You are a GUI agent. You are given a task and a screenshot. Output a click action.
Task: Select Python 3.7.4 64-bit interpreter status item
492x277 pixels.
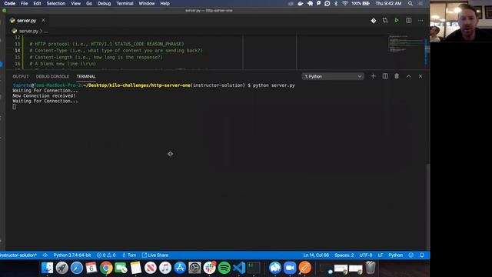(x=72, y=255)
